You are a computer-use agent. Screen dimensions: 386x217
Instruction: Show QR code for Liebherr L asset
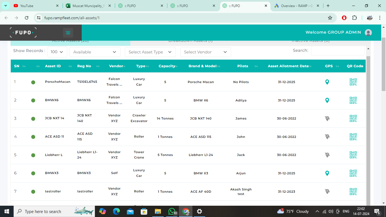(x=353, y=155)
